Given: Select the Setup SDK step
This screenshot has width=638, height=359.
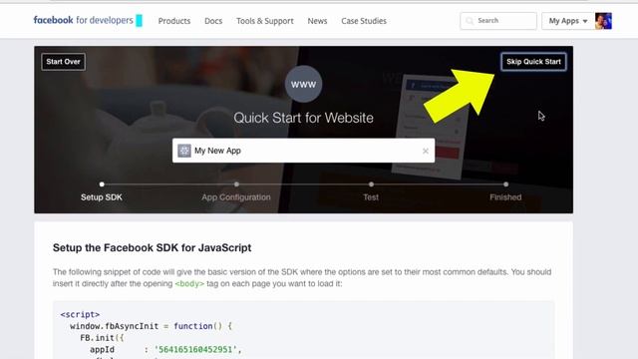Looking at the screenshot, I should pos(102,192).
